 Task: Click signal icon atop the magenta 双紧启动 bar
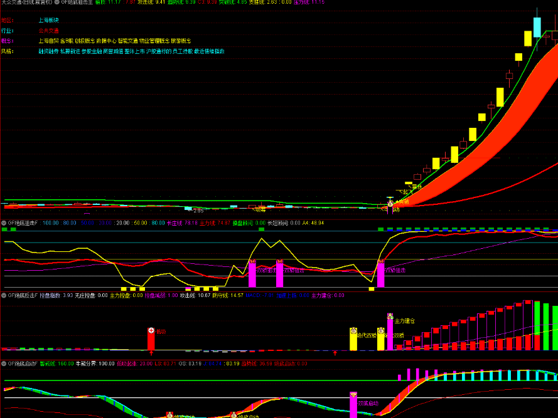coord(353,394)
